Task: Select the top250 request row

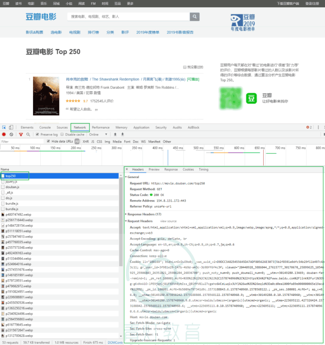Action: [x=60, y=176]
